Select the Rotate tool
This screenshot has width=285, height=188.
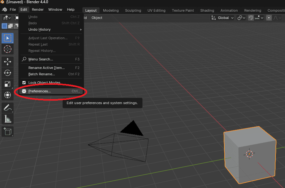7,73
